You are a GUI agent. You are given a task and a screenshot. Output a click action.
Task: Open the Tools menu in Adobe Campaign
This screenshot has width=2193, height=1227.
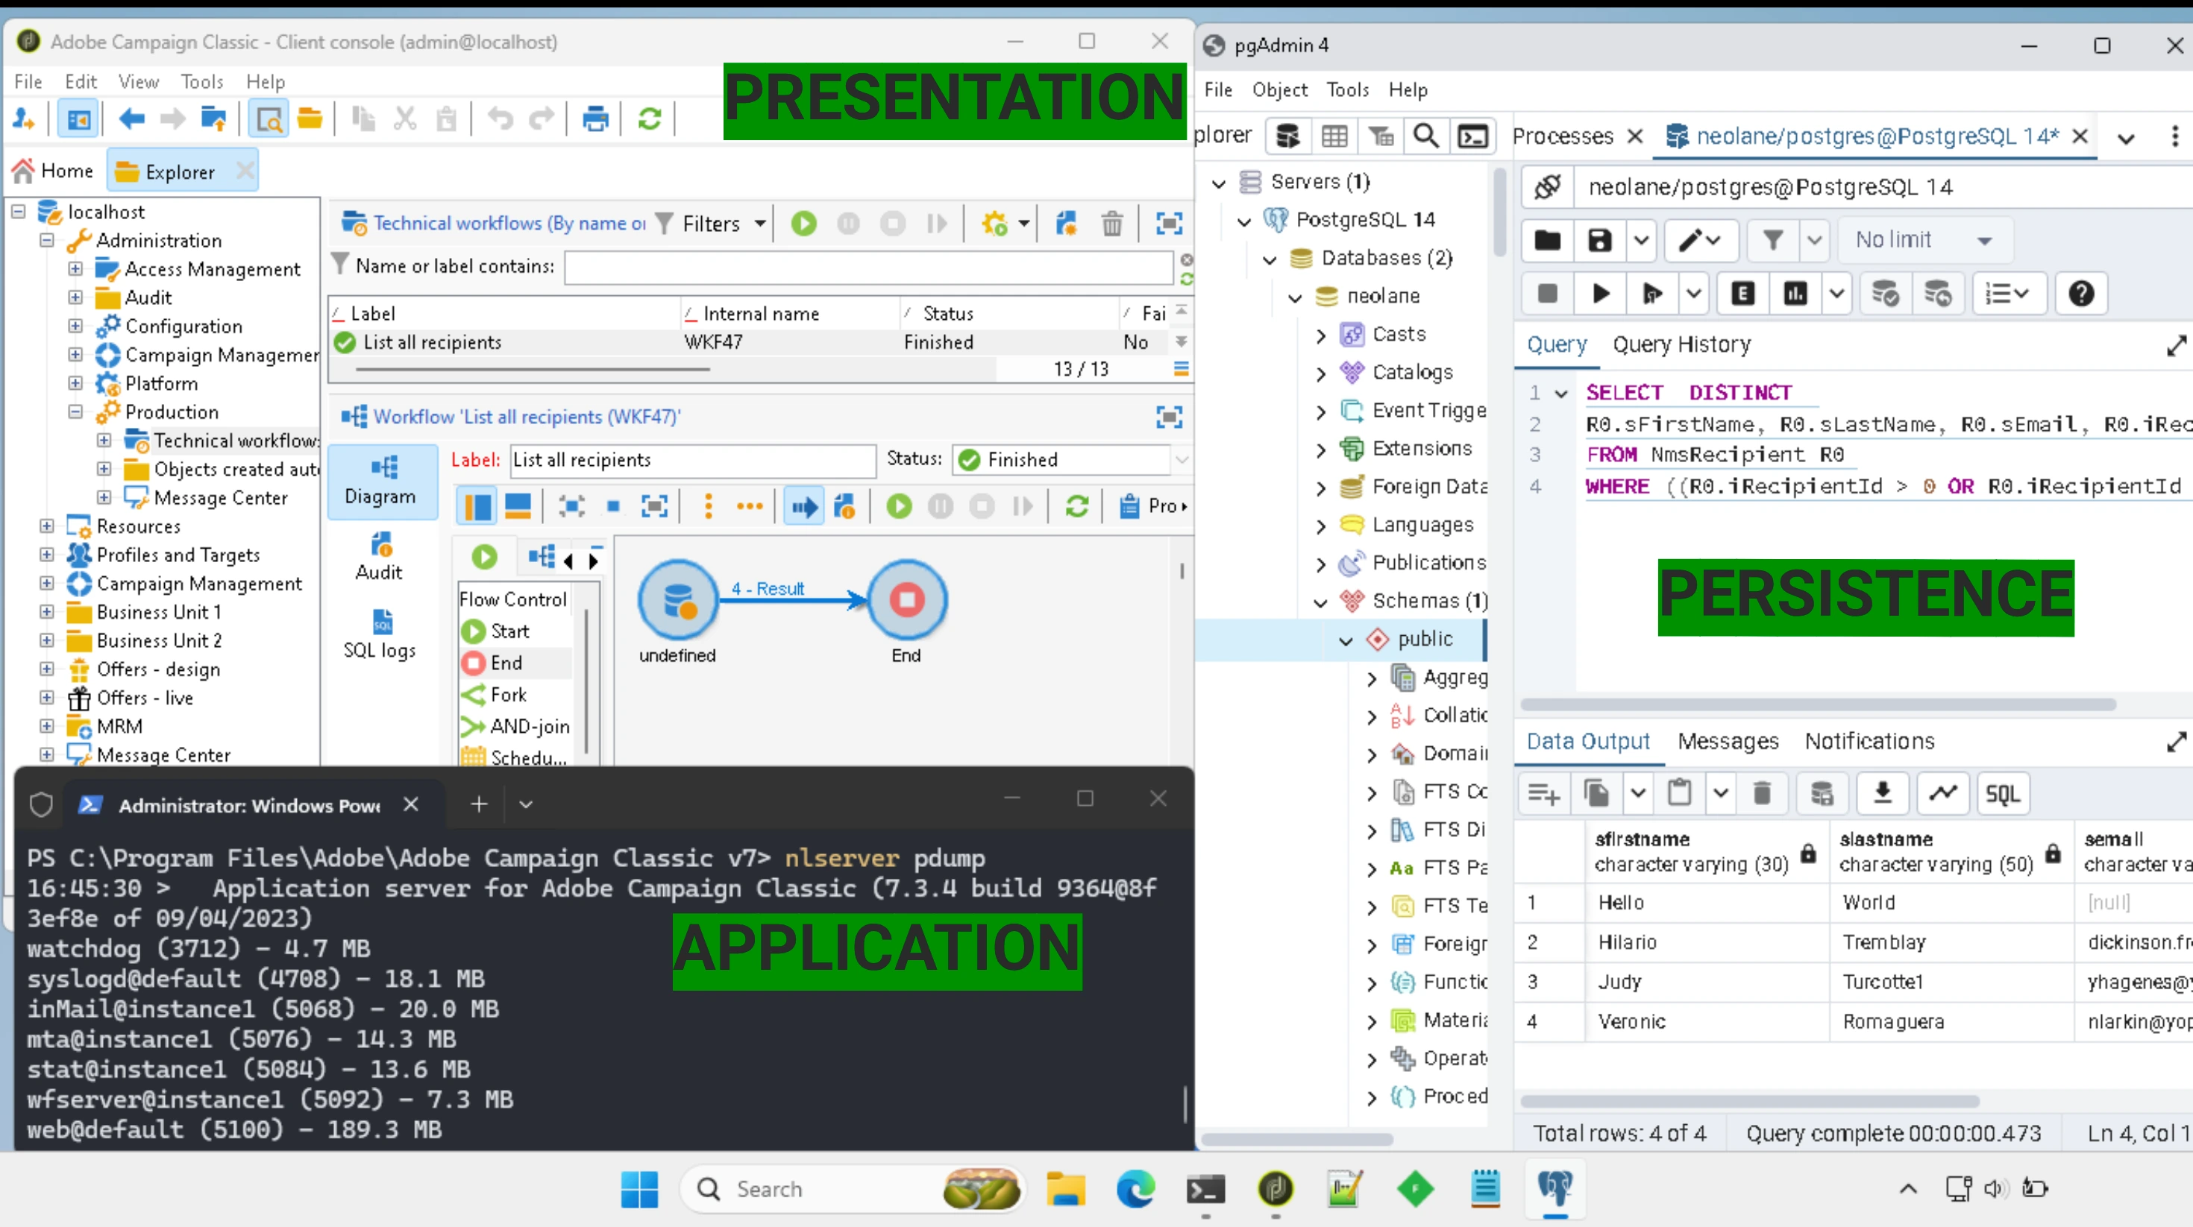[x=201, y=82]
